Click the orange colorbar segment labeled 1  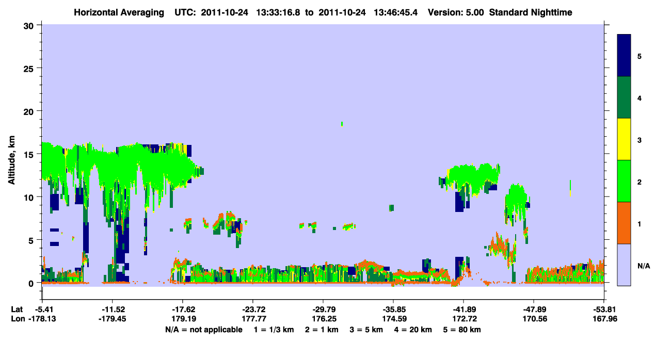(624, 223)
